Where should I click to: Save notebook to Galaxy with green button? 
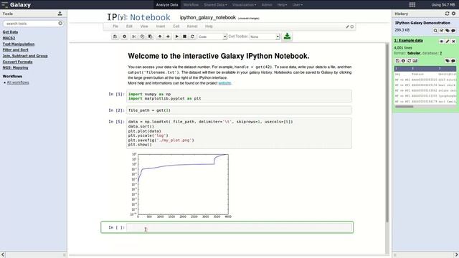pyautogui.click(x=287, y=37)
